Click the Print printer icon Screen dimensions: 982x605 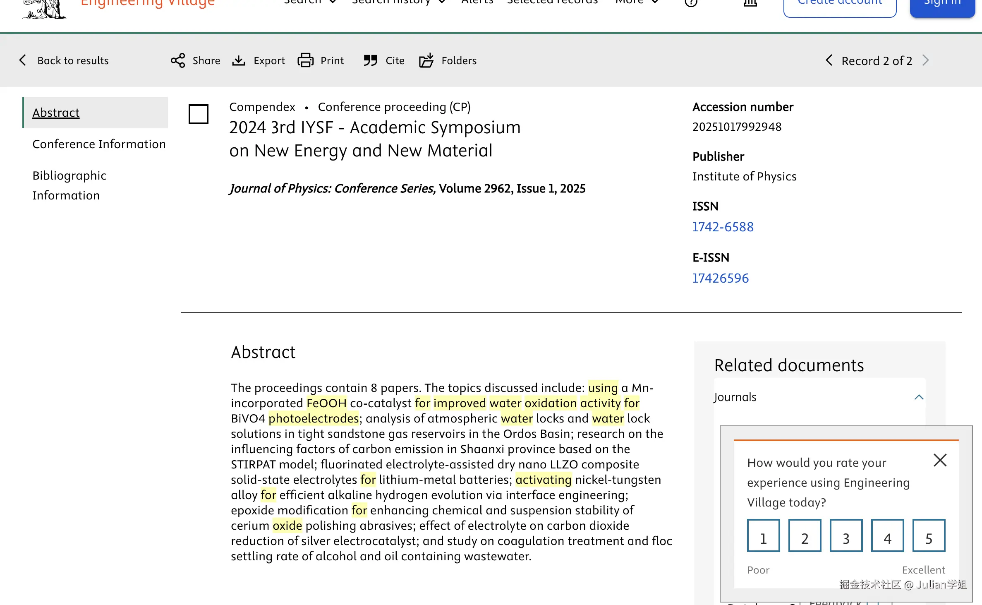tap(305, 60)
